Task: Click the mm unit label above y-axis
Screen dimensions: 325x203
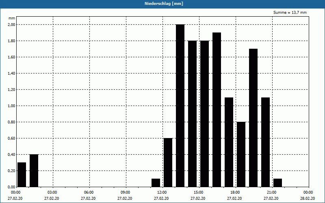Action: 12,18
